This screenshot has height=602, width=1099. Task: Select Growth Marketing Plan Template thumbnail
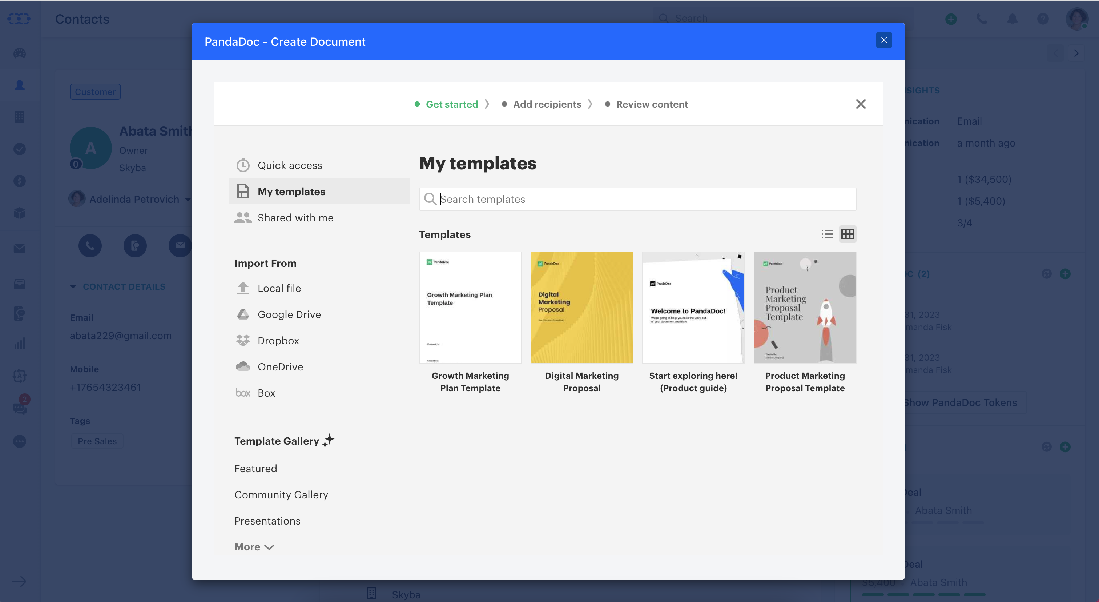point(470,308)
